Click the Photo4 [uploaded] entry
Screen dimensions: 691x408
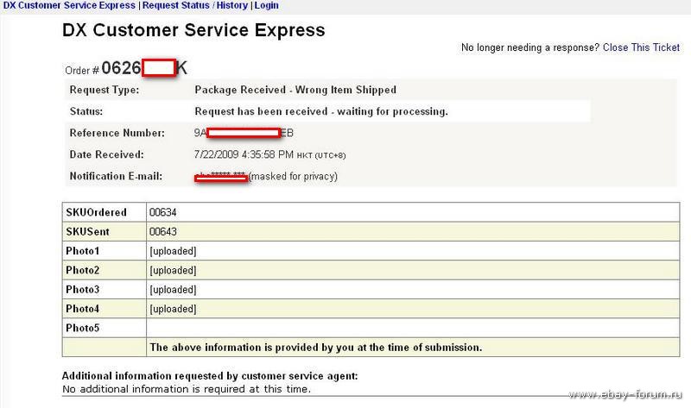point(174,310)
